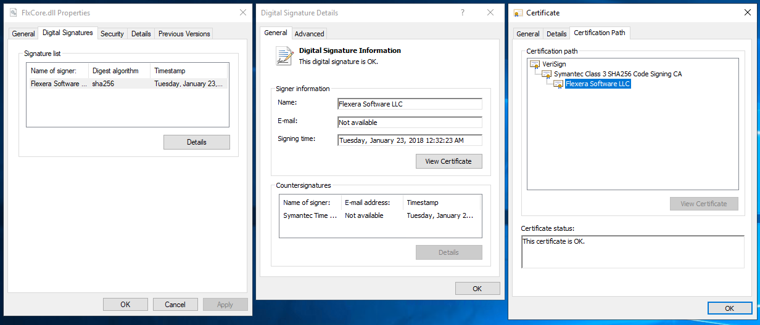Open the Security tab
The width and height of the screenshot is (760, 325).
click(x=112, y=34)
